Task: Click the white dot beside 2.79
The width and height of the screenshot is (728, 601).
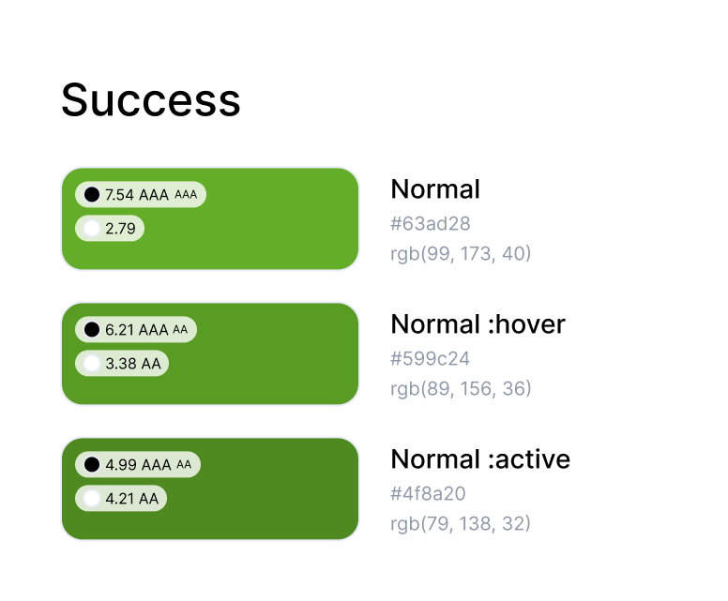Action: [91, 228]
